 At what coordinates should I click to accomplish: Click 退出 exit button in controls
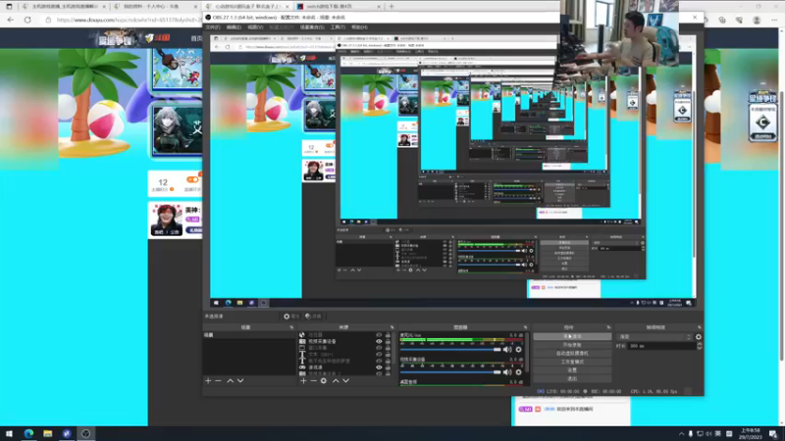(x=572, y=378)
